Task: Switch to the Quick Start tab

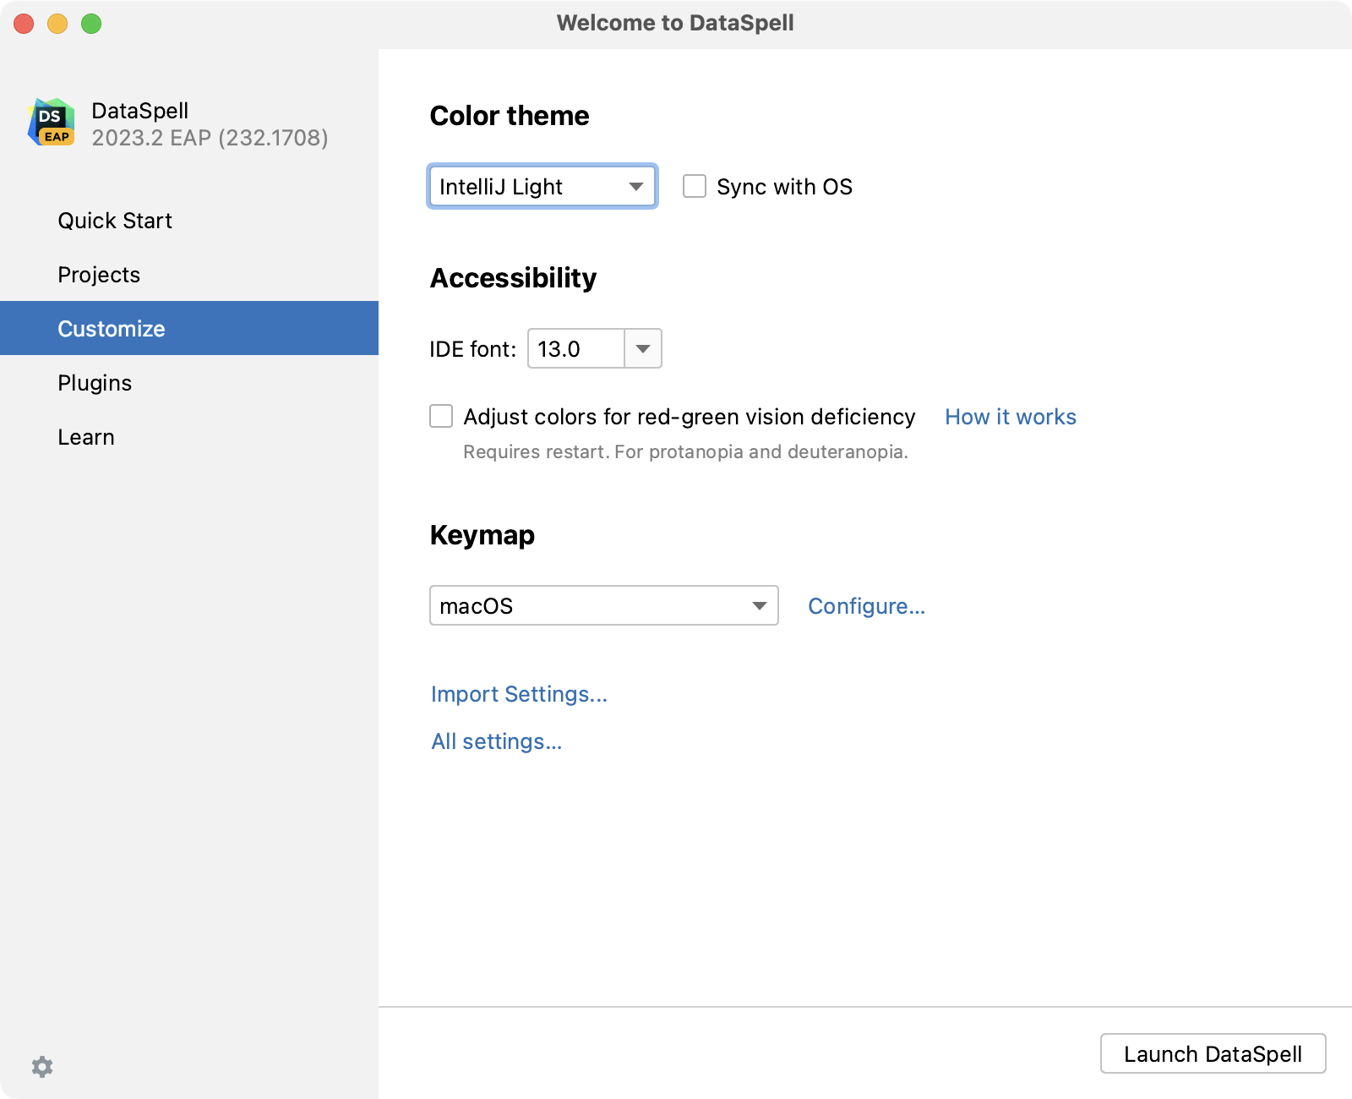Action: pyautogui.click(x=189, y=221)
